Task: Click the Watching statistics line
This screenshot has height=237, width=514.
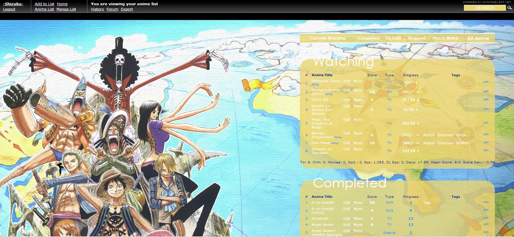Action: pyautogui.click(x=397, y=162)
